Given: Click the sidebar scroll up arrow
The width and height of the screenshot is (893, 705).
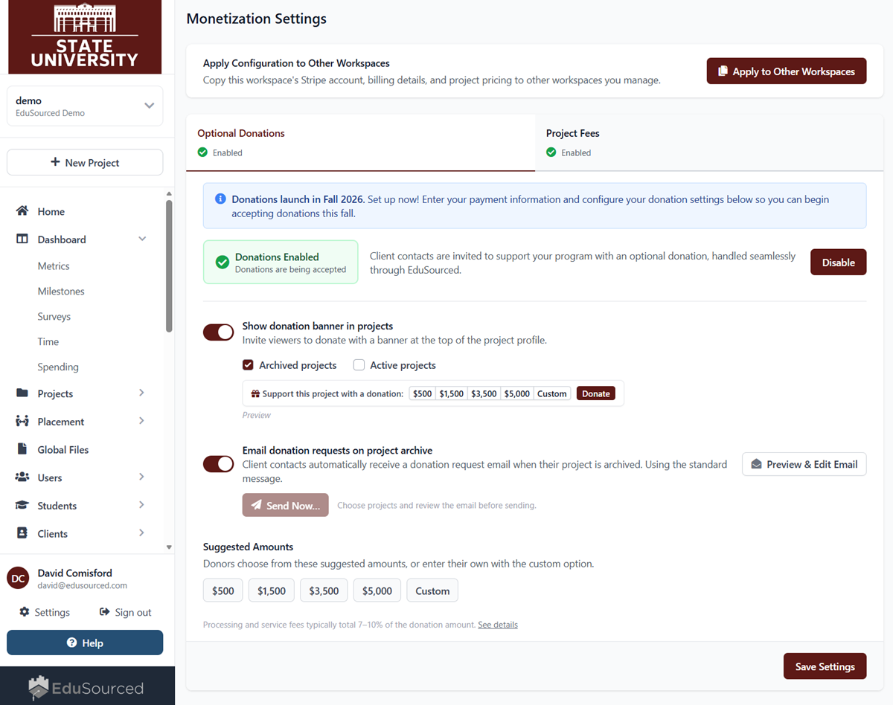Looking at the screenshot, I should (169, 194).
